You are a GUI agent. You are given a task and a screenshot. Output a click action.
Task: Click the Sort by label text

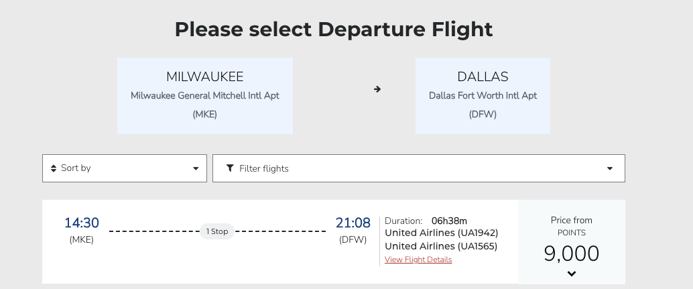(x=76, y=168)
